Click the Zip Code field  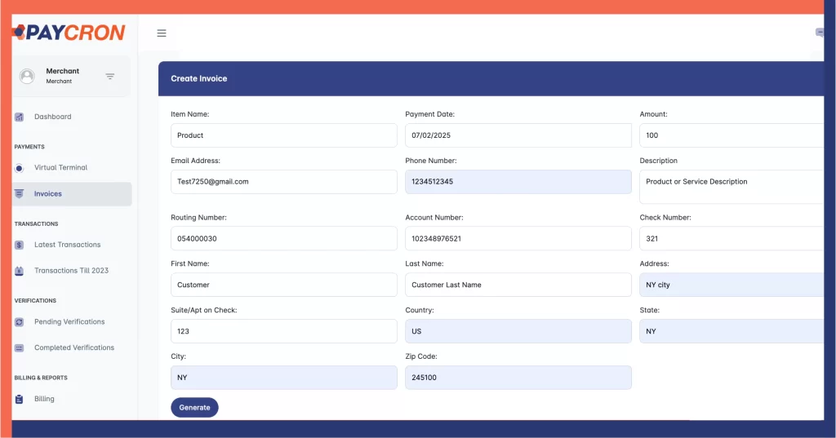pyautogui.click(x=518, y=378)
